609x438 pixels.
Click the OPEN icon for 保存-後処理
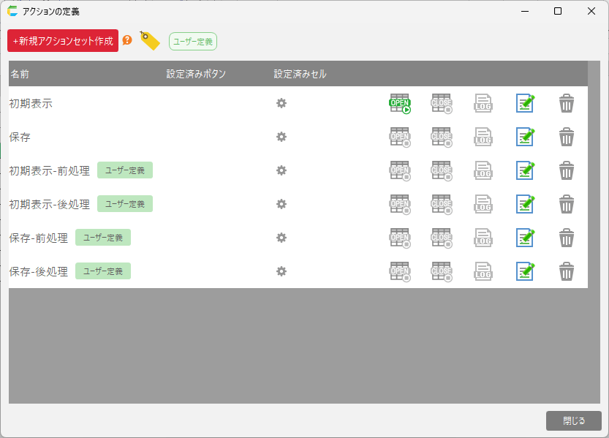pyautogui.click(x=400, y=272)
